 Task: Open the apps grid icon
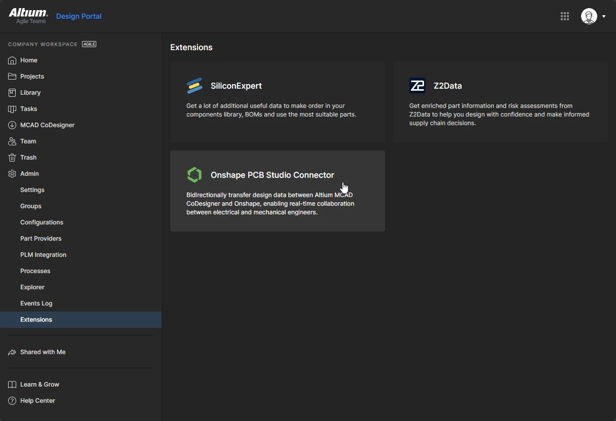565,16
